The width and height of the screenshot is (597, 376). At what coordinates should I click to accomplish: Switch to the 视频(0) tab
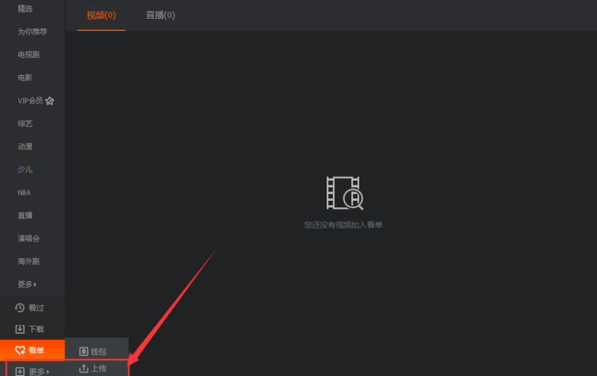point(101,16)
